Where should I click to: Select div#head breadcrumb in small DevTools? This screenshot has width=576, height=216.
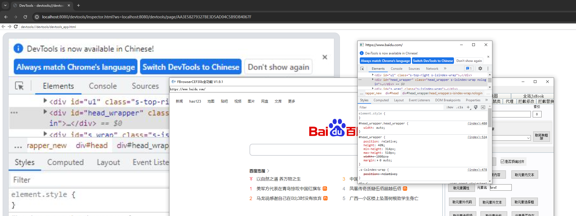click(392, 93)
